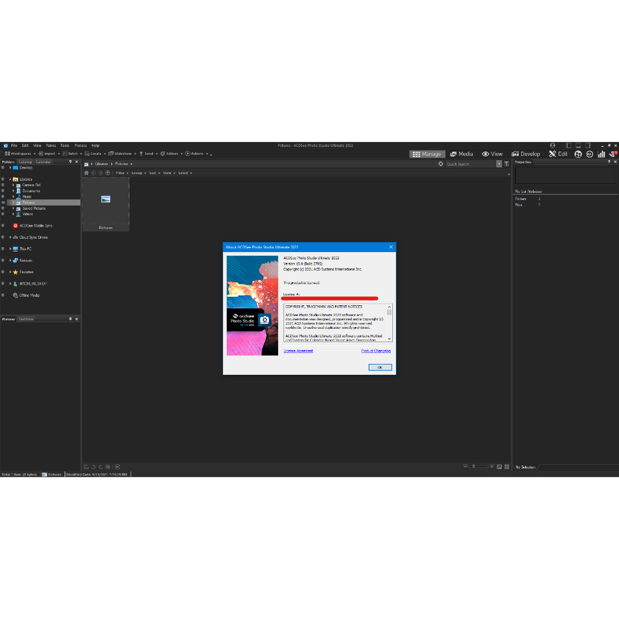Open ACDSee Mobile Sync
The height and width of the screenshot is (619, 619).
tap(35, 225)
